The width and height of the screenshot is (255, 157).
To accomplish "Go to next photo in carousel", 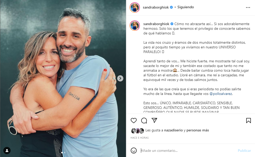I will (x=120, y=78).
